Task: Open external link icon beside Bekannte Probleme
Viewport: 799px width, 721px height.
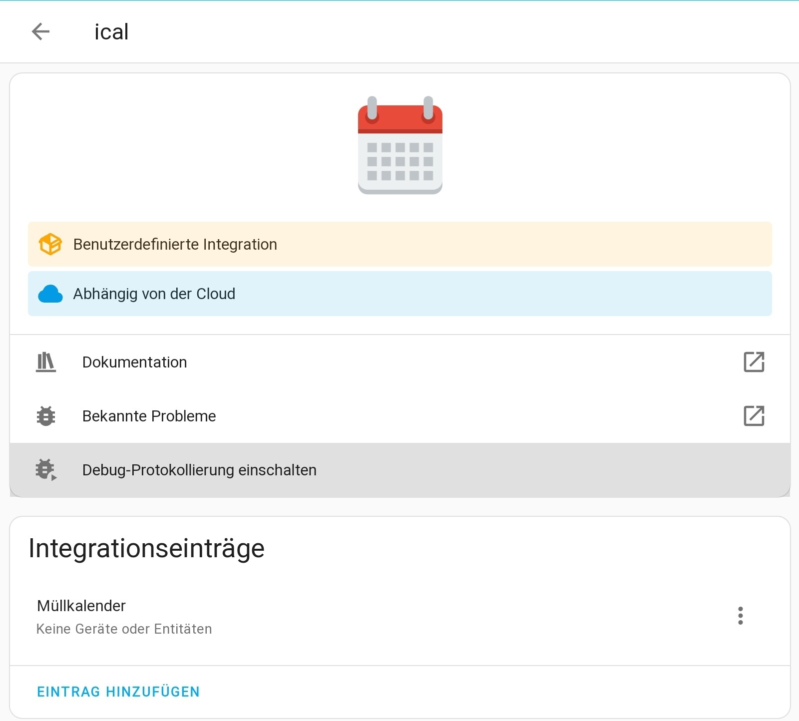Action: (x=754, y=416)
